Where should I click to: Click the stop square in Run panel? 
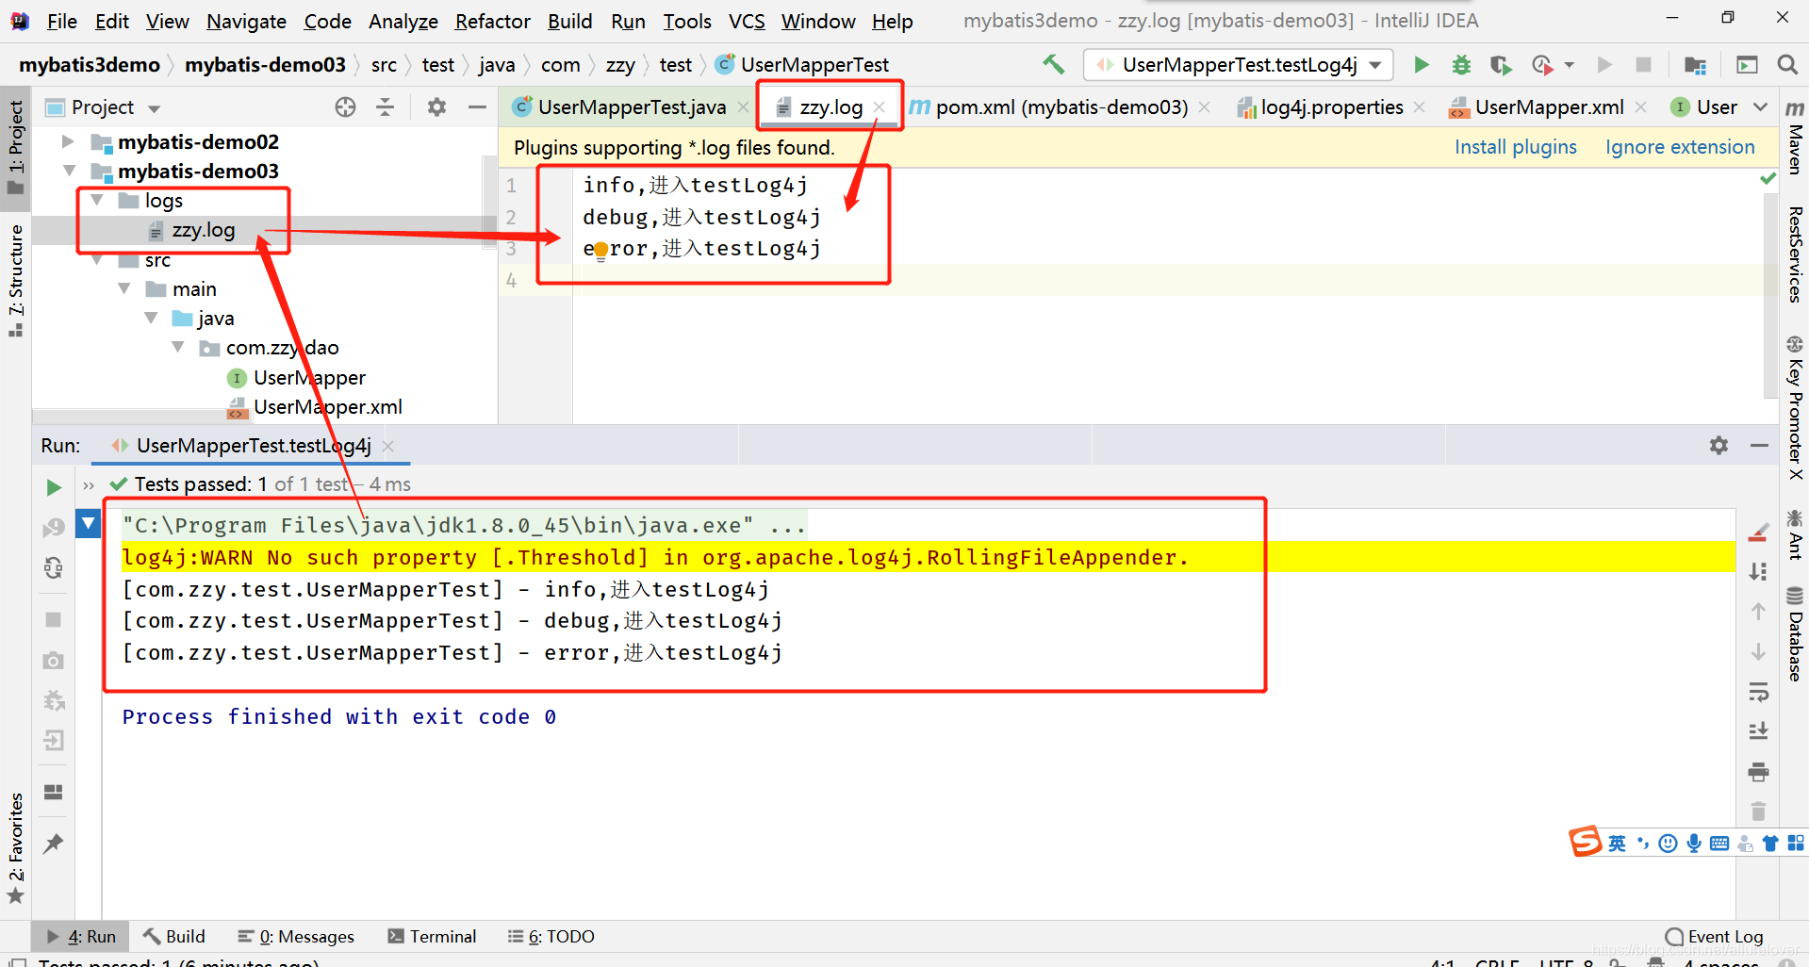pyautogui.click(x=54, y=619)
